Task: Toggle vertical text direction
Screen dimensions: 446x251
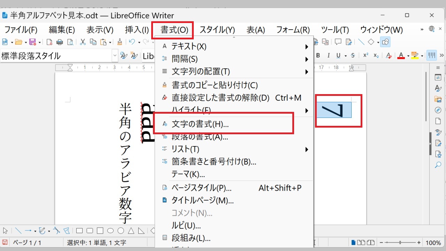Action: pyautogui.click(x=431, y=55)
